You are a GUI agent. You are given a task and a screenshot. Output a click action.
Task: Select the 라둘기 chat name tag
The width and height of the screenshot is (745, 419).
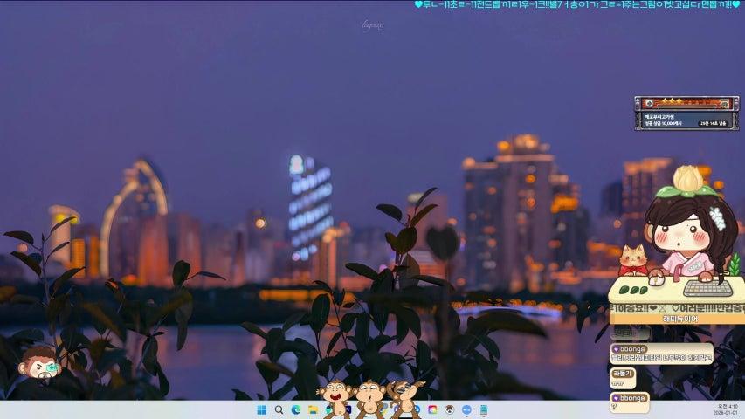[x=623, y=374]
